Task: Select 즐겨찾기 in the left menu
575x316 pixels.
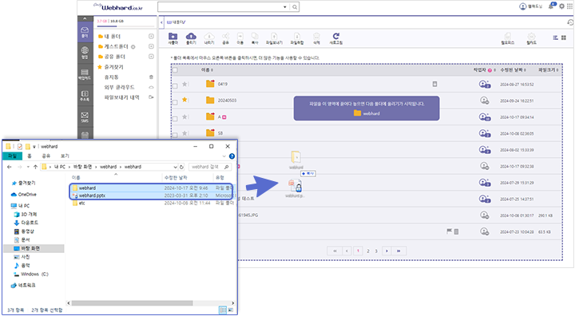Action: (x=110, y=67)
